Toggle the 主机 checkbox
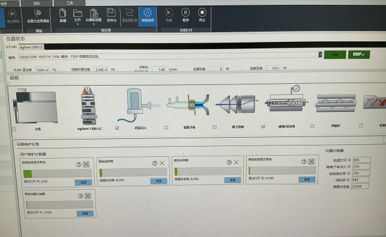This screenshot has height=237, width=386. pos(14,129)
